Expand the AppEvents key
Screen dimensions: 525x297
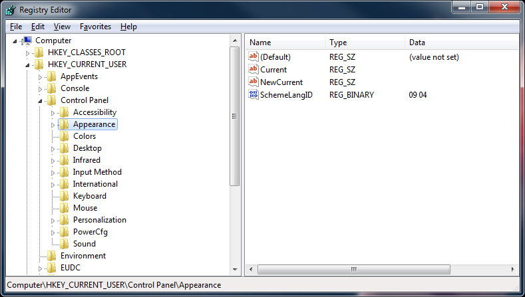[x=40, y=77]
